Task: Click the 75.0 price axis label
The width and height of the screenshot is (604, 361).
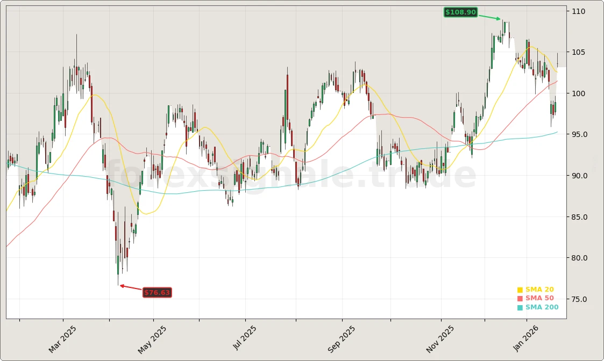Action: [x=579, y=299]
